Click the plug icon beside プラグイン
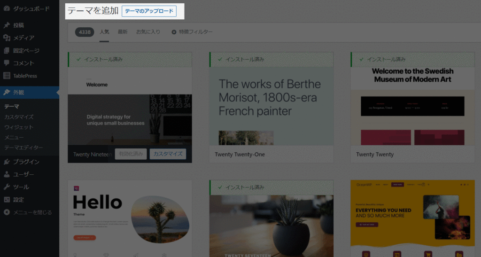The height and width of the screenshot is (257, 481). 7,162
